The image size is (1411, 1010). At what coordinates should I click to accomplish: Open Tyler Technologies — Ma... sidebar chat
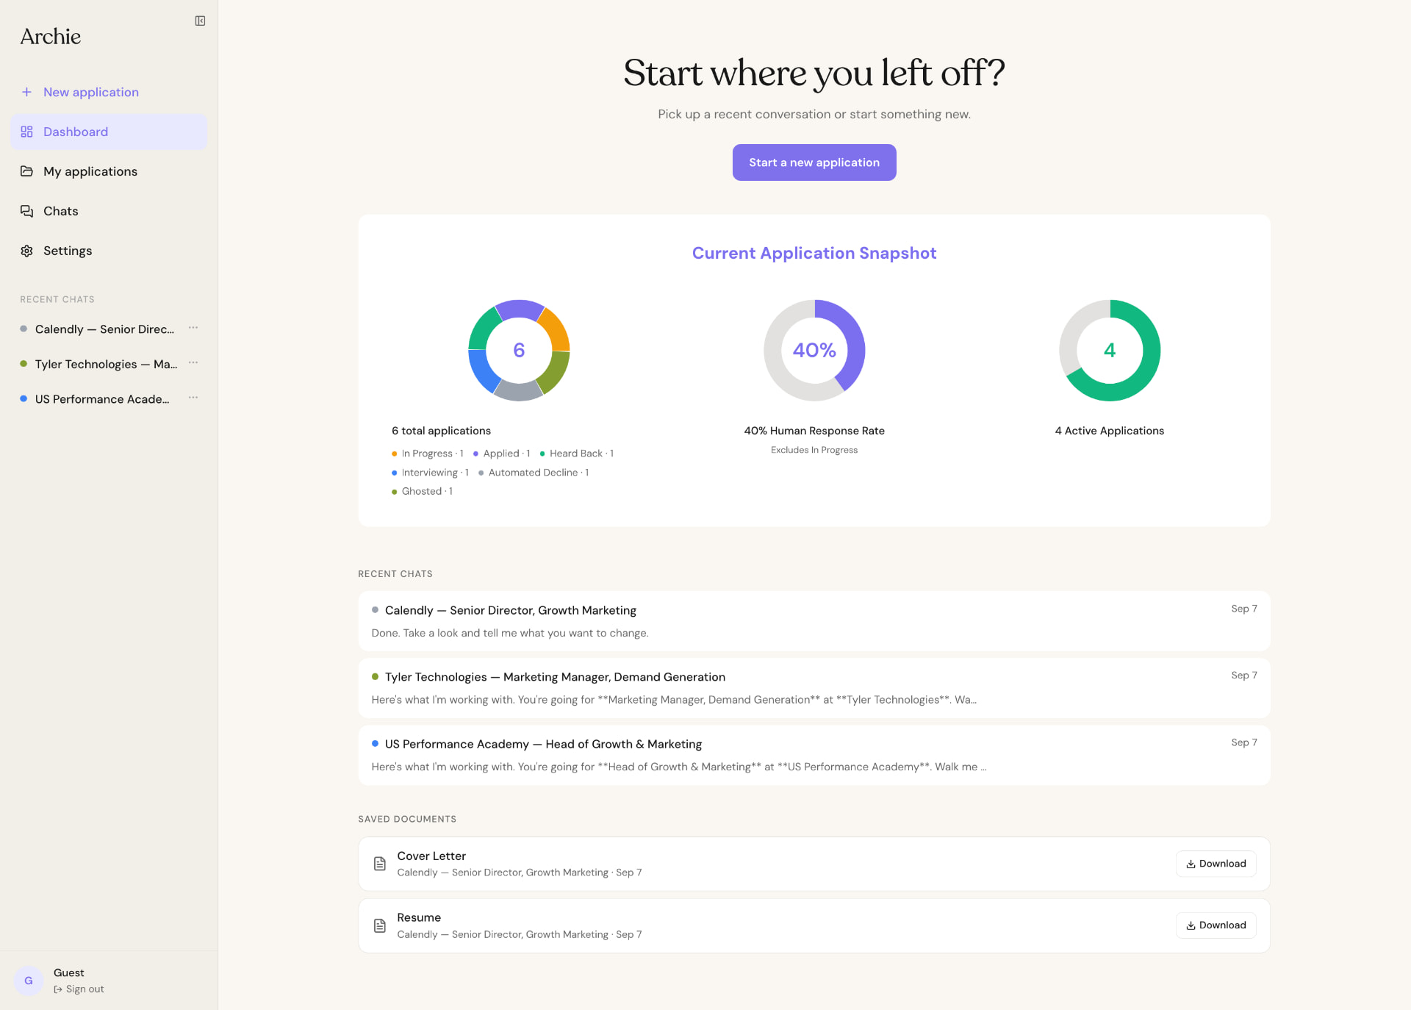tap(106, 364)
